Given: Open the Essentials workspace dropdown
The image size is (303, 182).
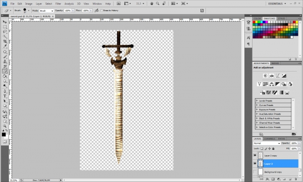Looking at the screenshot, I should click(x=277, y=4).
